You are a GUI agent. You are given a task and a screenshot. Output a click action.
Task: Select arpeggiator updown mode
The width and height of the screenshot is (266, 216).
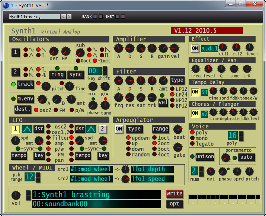pyautogui.click(x=128, y=137)
